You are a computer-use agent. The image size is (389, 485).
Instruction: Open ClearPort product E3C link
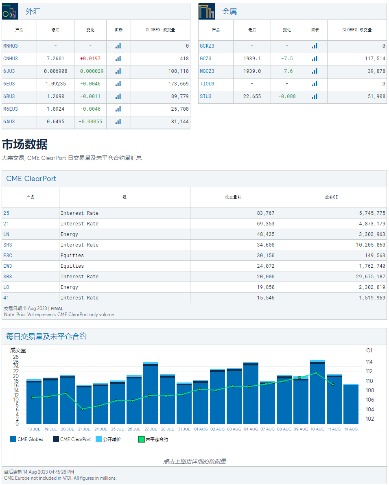coord(8,256)
